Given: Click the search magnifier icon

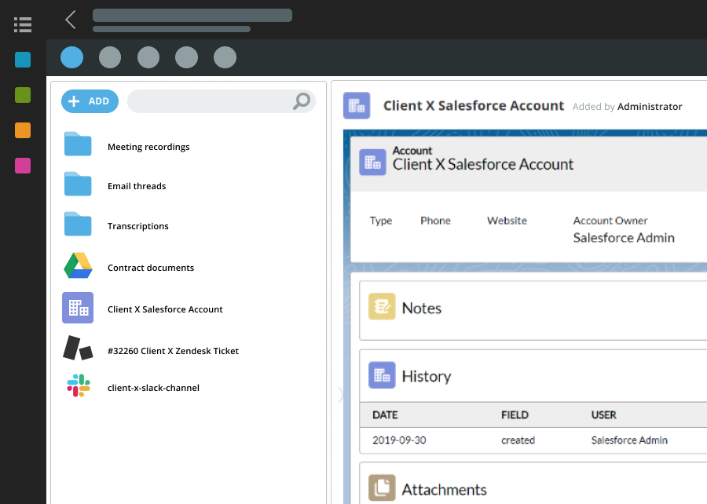Looking at the screenshot, I should click(x=301, y=101).
